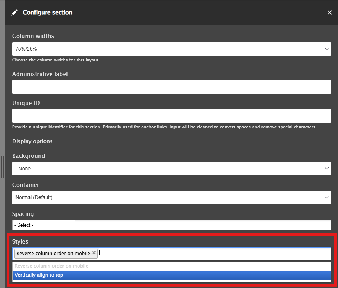Viewport: 338px width, 288px height.
Task: Click the Container label
Action: pos(26,185)
